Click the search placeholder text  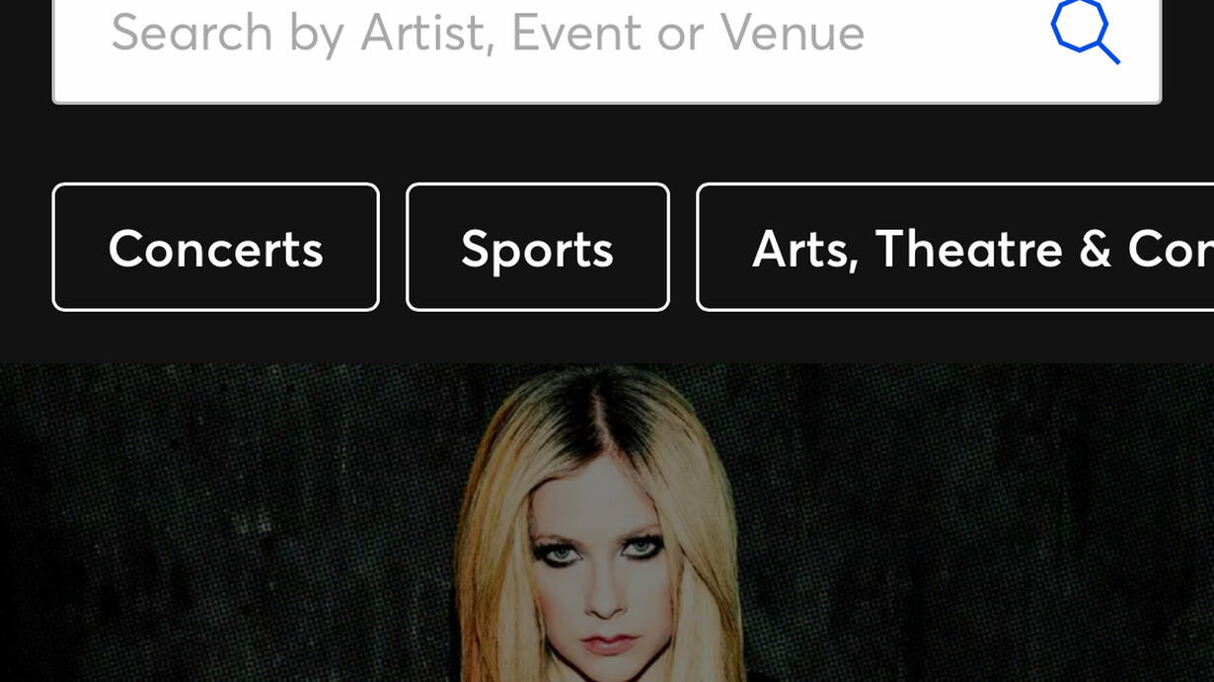tap(488, 34)
